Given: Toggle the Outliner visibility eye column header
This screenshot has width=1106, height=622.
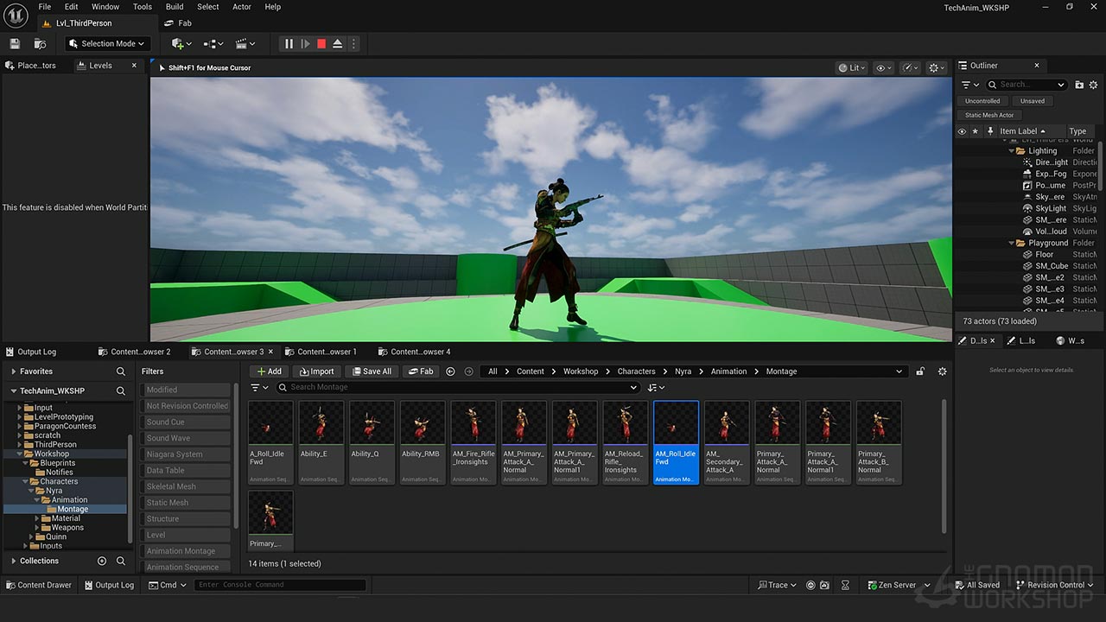Looking at the screenshot, I should pyautogui.click(x=962, y=131).
